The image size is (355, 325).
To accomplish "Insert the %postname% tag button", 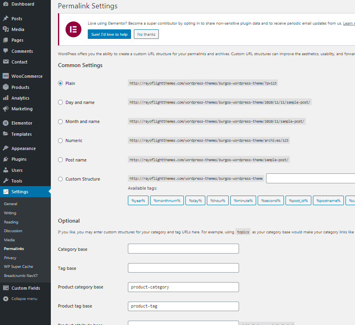I will (328, 201).
